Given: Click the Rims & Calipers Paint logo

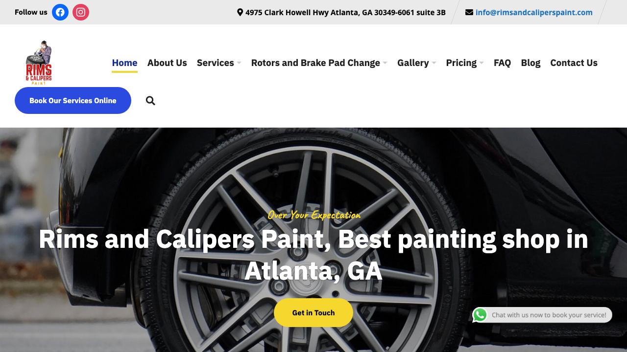Looking at the screenshot, I should pyautogui.click(x=39, y=63).
